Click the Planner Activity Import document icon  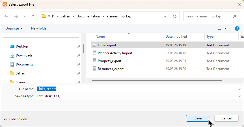click(94, 53)
